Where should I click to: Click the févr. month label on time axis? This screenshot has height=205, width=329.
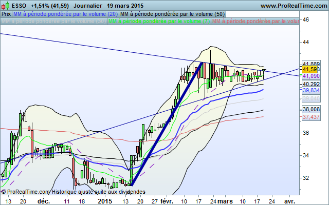coord(167,201)
